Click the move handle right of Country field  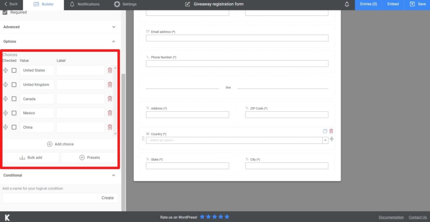click(332, 139)
